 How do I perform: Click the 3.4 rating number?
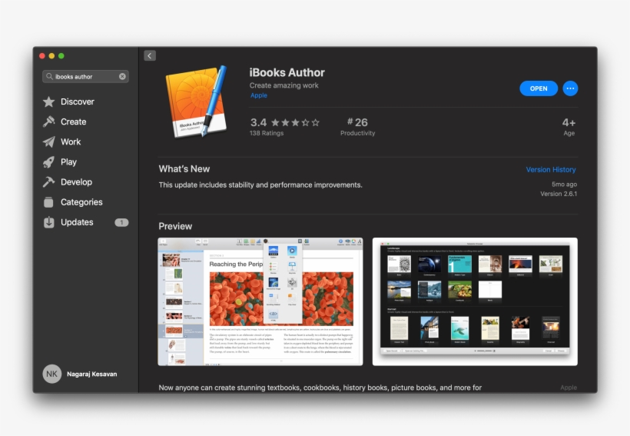258,122
